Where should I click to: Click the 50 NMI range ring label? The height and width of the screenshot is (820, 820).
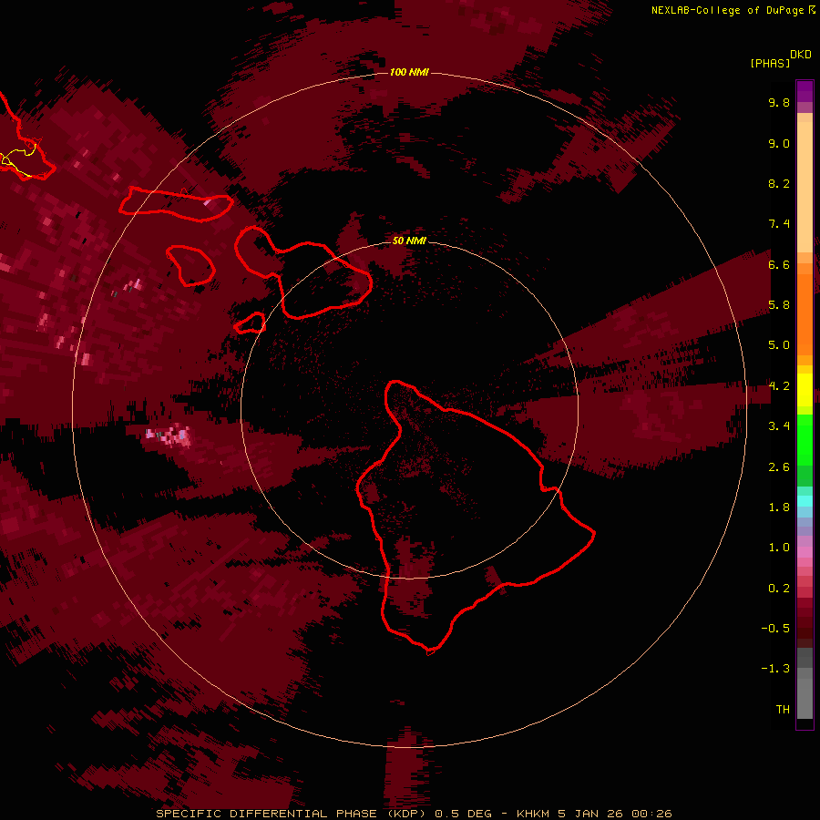coord(409,241)
